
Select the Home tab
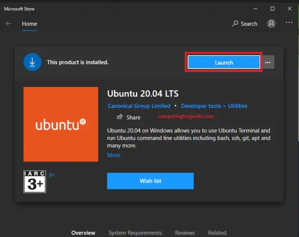(30, 24)
